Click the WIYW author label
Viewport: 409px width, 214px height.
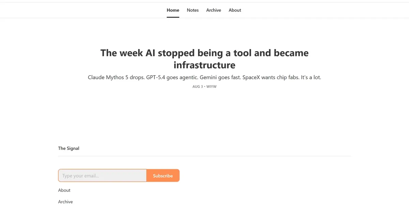click(211, 87)
